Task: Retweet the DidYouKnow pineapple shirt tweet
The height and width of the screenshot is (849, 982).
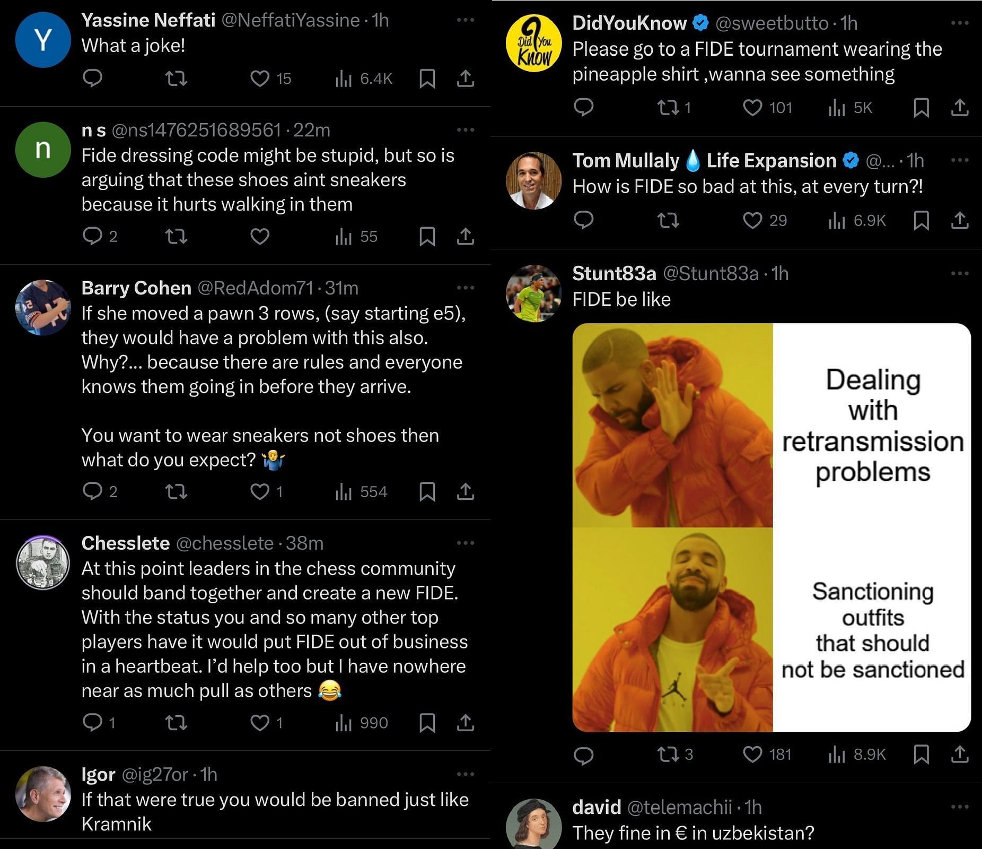Action: pos(668,108)
